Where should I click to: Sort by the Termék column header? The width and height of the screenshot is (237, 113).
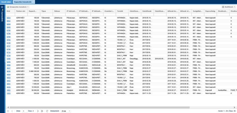[x=122, y=11]
